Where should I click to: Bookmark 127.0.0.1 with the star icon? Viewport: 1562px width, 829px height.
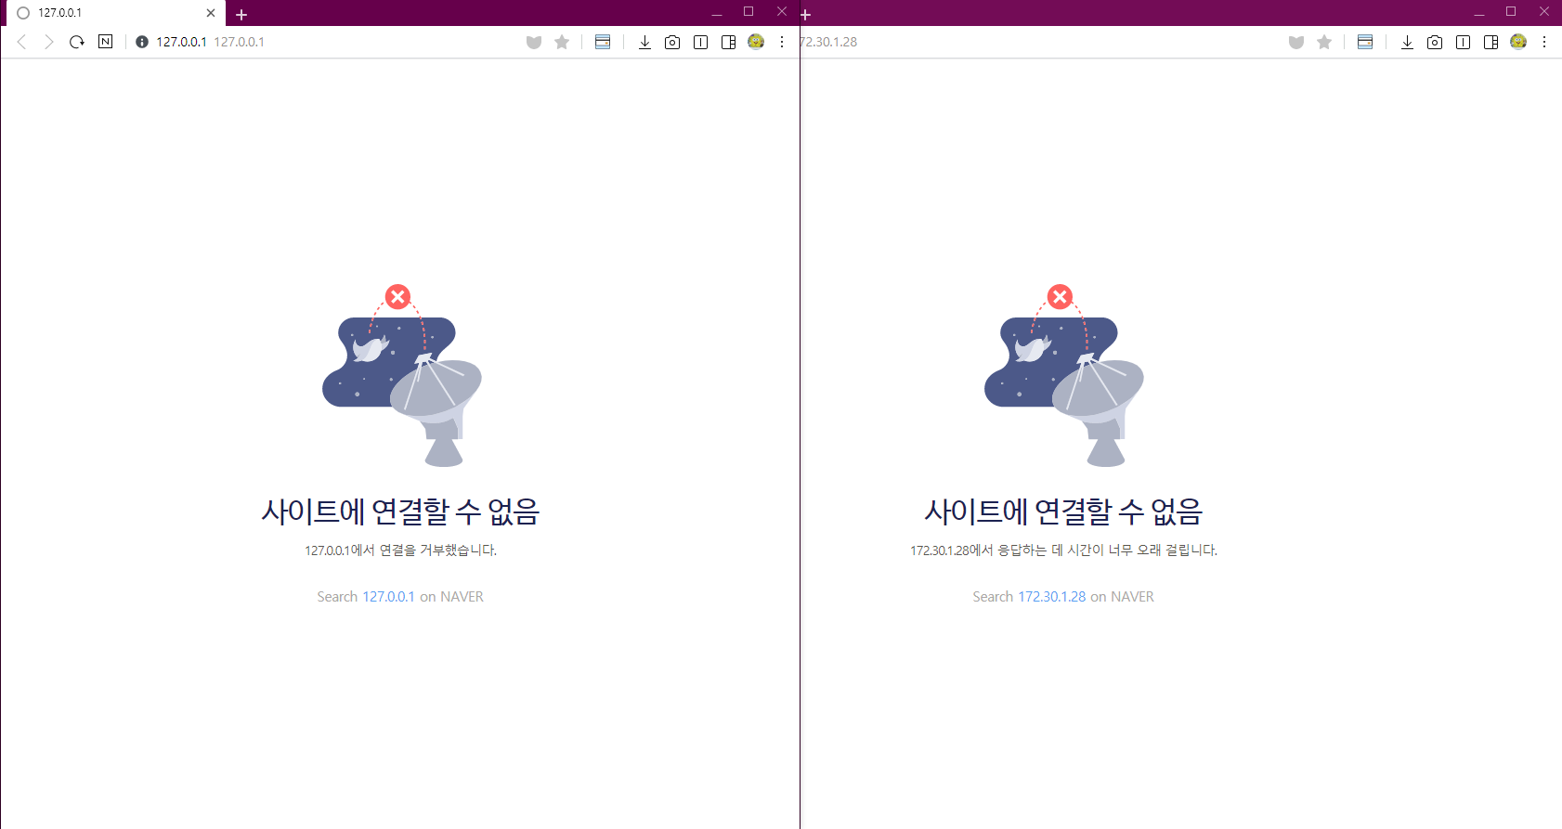pos(562,42)
